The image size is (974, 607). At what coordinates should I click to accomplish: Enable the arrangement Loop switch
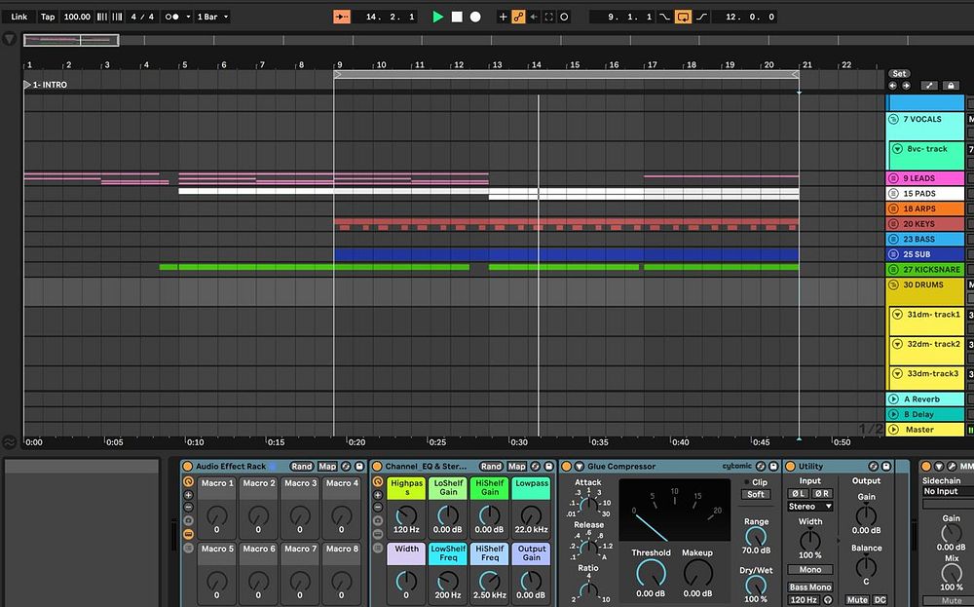(x=683, y=17)
